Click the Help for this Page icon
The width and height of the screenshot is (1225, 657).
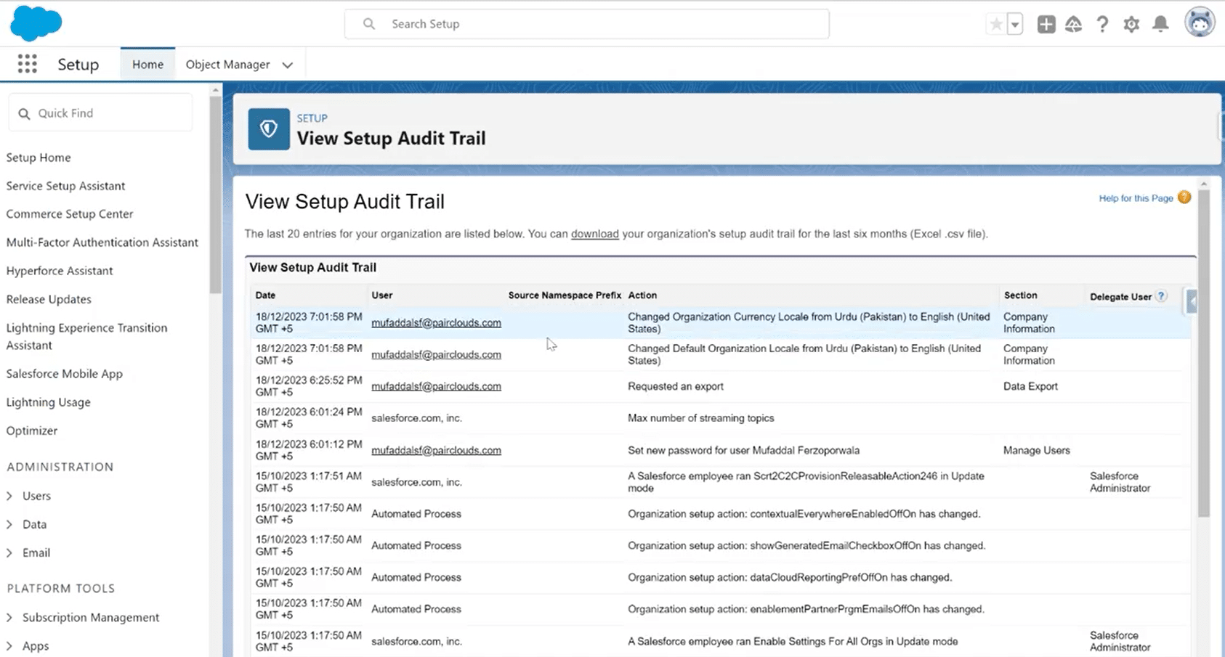[x=1184, y=197]
